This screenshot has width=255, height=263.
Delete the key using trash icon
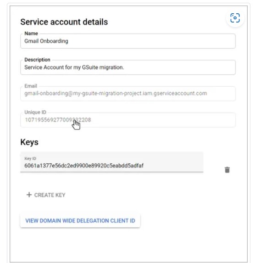pyautogui.click(x=227, y=170)
